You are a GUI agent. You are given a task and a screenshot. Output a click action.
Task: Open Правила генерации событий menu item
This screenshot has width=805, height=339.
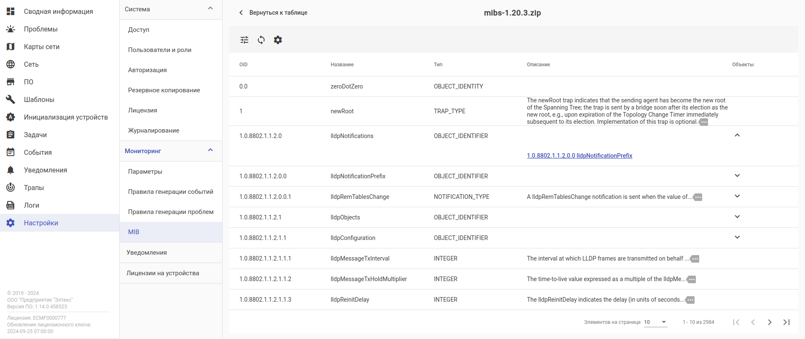[170, 192]
